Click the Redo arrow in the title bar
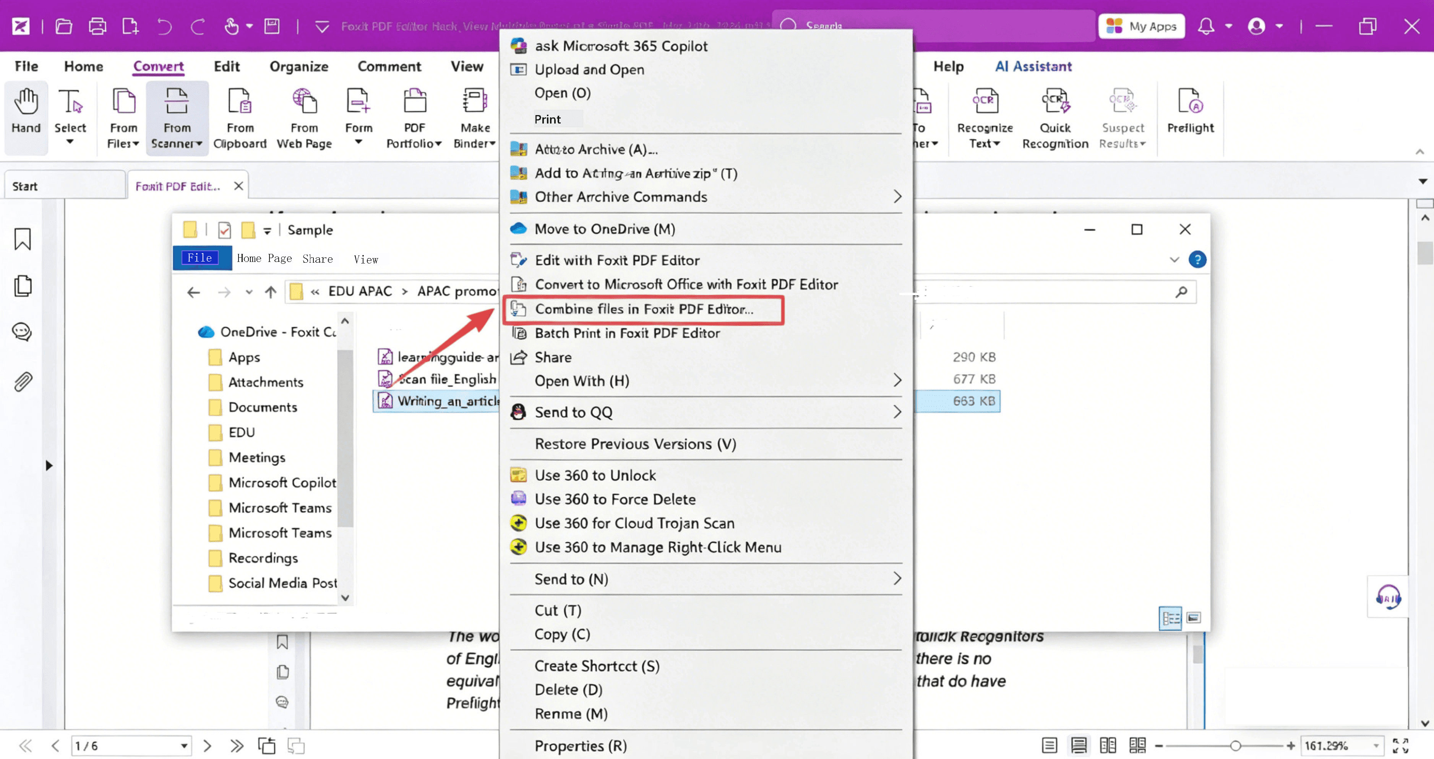The image size is (1434, 759). [x=198, y=26]
